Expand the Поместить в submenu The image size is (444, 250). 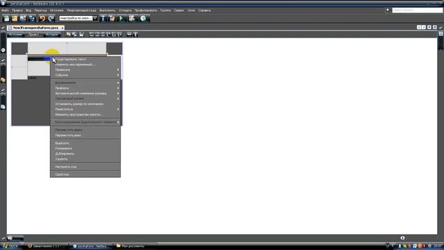tap(85, 109)
